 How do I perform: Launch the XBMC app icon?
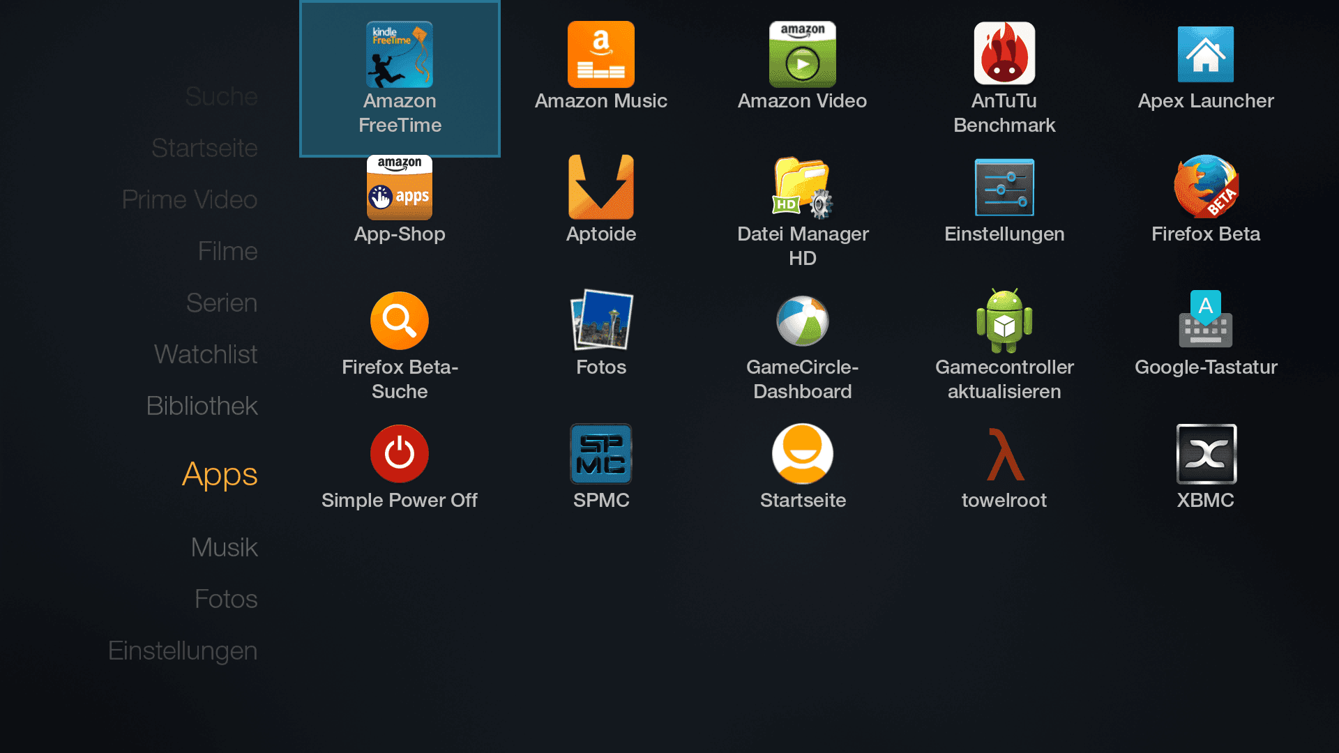click(1206, 454)
